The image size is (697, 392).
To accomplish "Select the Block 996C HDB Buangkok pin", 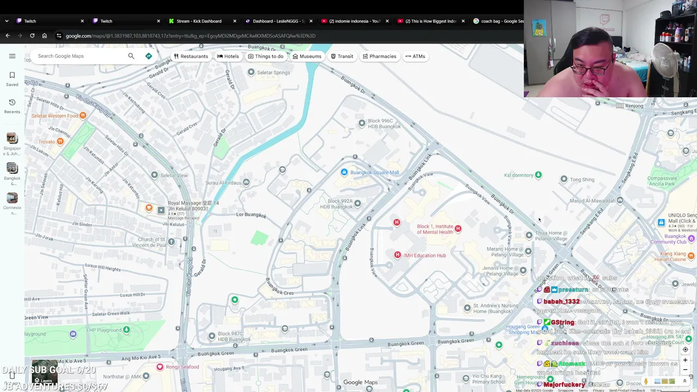I will click(x=362, y=123).
